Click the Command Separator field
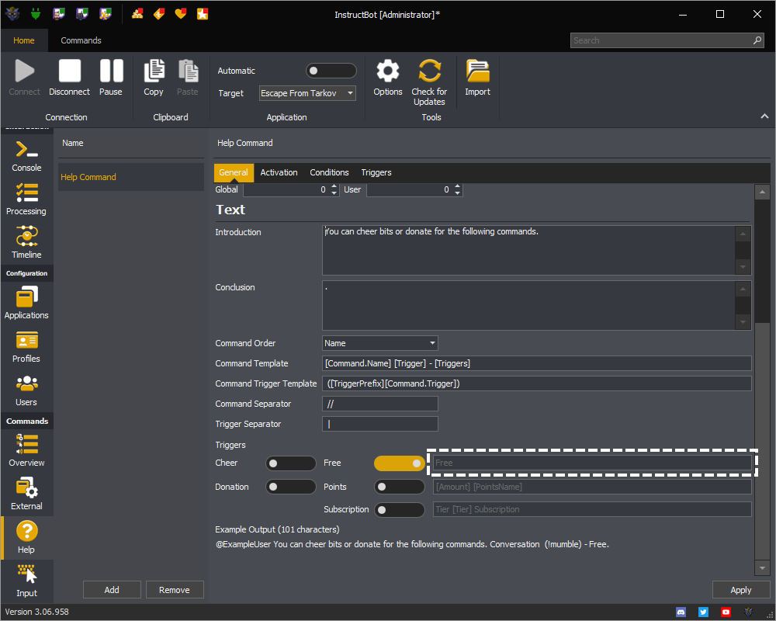The height and width of the screenshot is (621, 776). point(379,404)
